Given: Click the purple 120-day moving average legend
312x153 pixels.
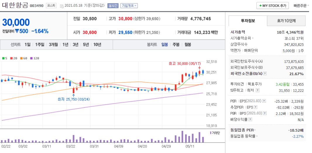Looking at the screenshot, I should coord(35,58).
